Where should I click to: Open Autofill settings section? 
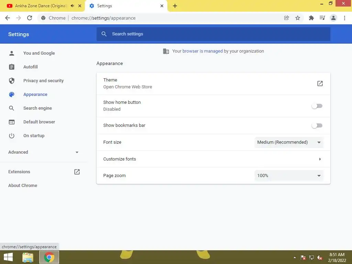pyautogui.click(x=31, y=67)
